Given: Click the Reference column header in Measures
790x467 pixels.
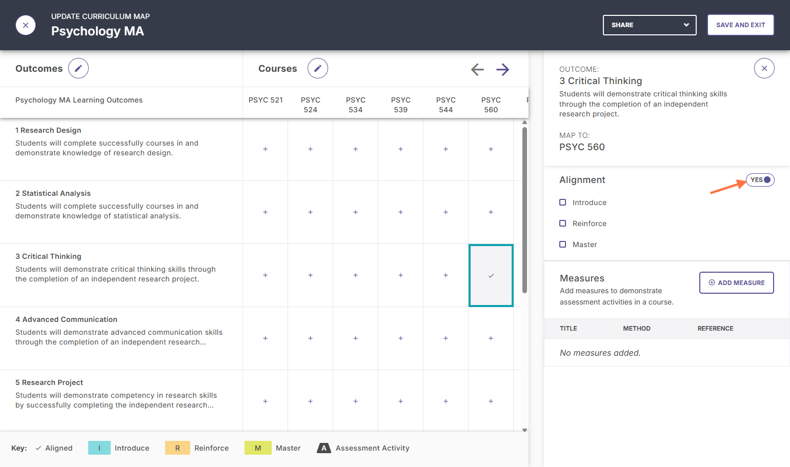Looking at the screenshot, I should pyautogui.click(x=716, y=329).
